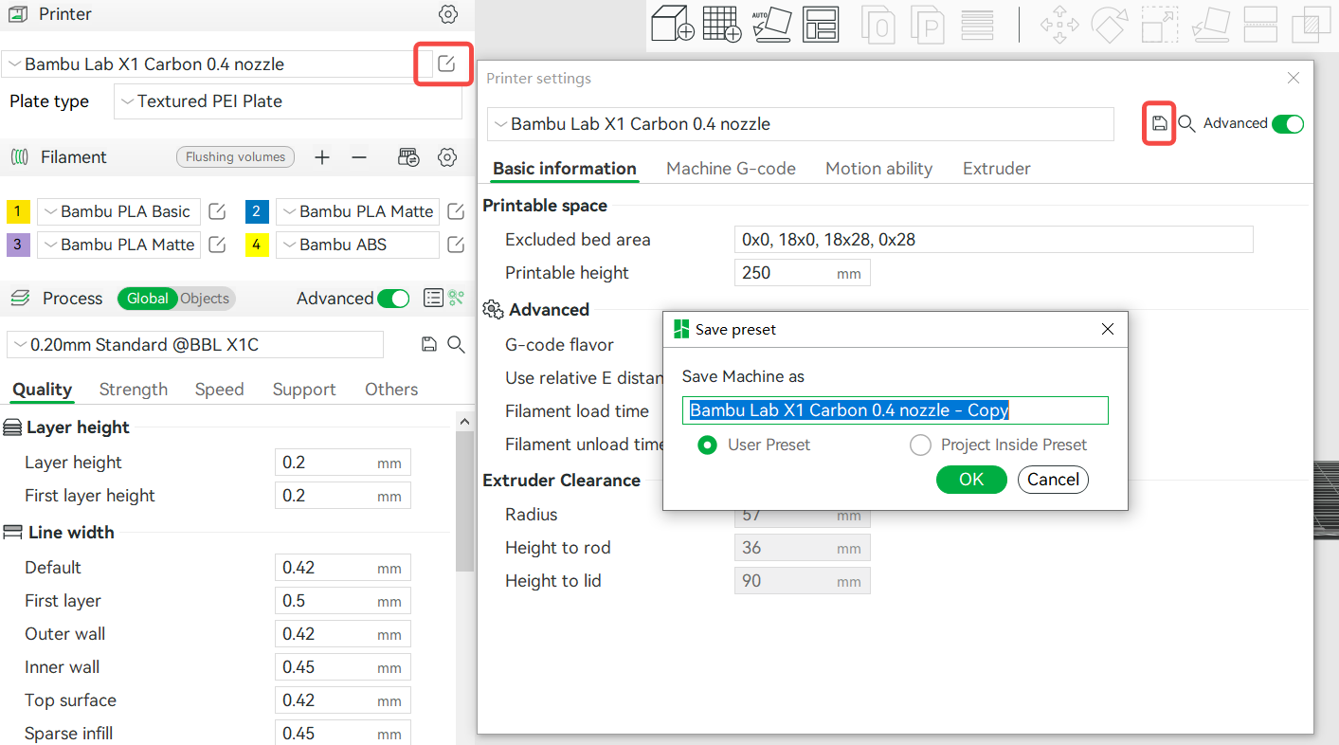Open filament 4 Bambu ABS dropdown

click(357, 245)
